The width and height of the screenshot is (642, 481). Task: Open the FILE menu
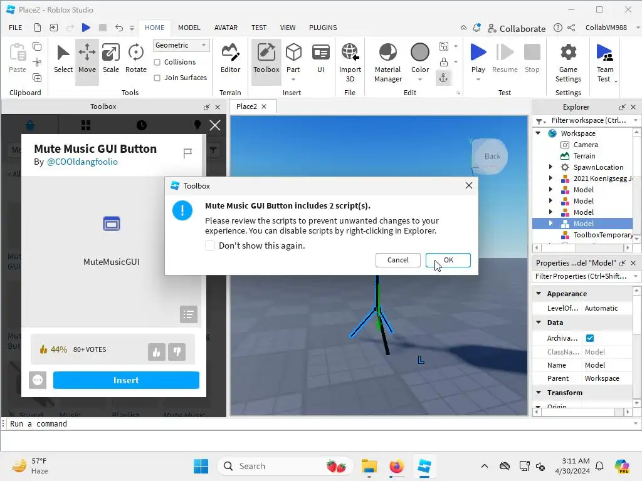click(15, 28)
